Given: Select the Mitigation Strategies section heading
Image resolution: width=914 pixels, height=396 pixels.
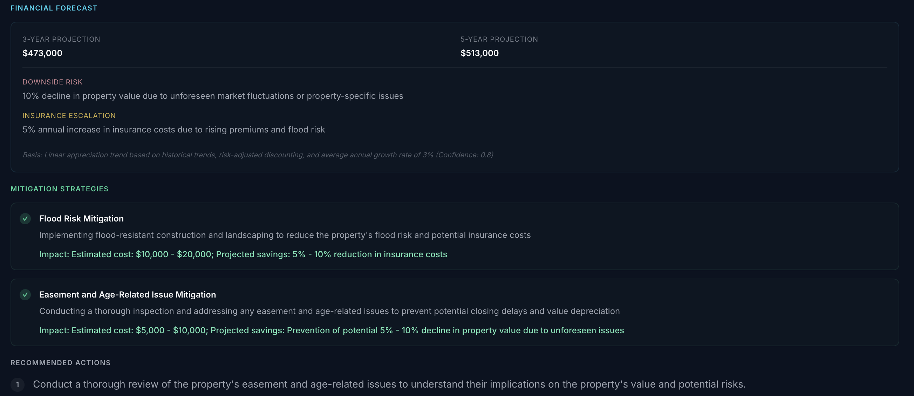Looking at the screenshot, I should (60, 189).
